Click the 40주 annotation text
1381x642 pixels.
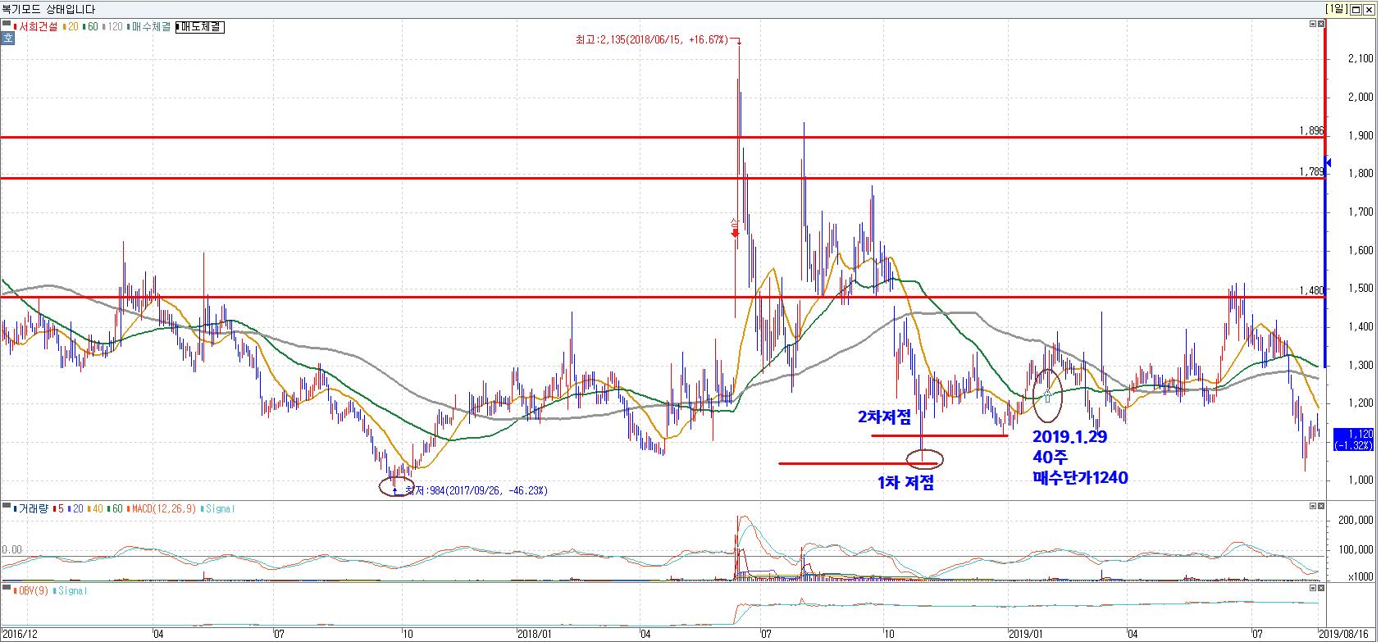point(1049,458)
